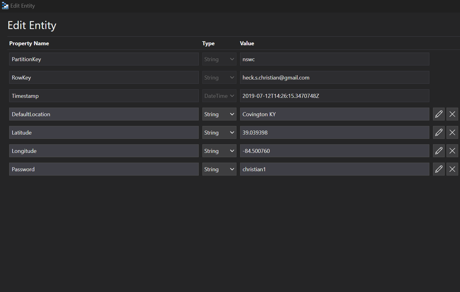The image size is (460, 292).
Task: Focus the DefaultLocation property name field
Action: pos(104,114)
